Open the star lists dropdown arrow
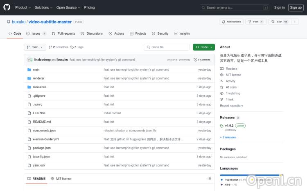The width and height of the screenshot is (307, 191). [x=295, y=22]
